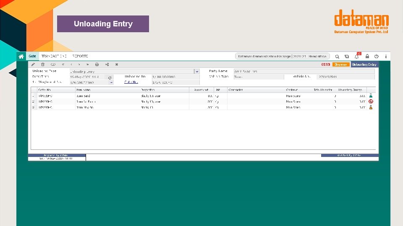Viewport: 403px width, 226px height.
Task: Click the Weighment No. field
Action: [89, 82]
